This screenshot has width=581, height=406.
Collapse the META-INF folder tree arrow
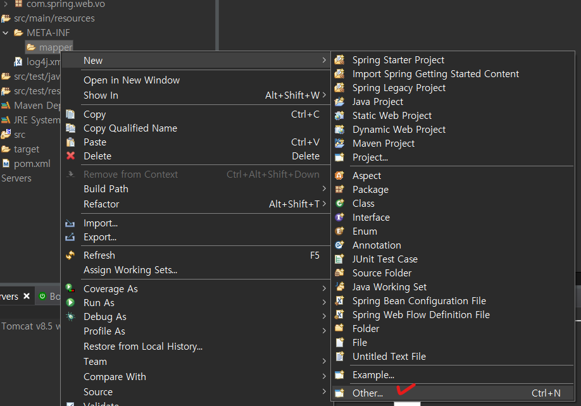click(x=6, y=33)
